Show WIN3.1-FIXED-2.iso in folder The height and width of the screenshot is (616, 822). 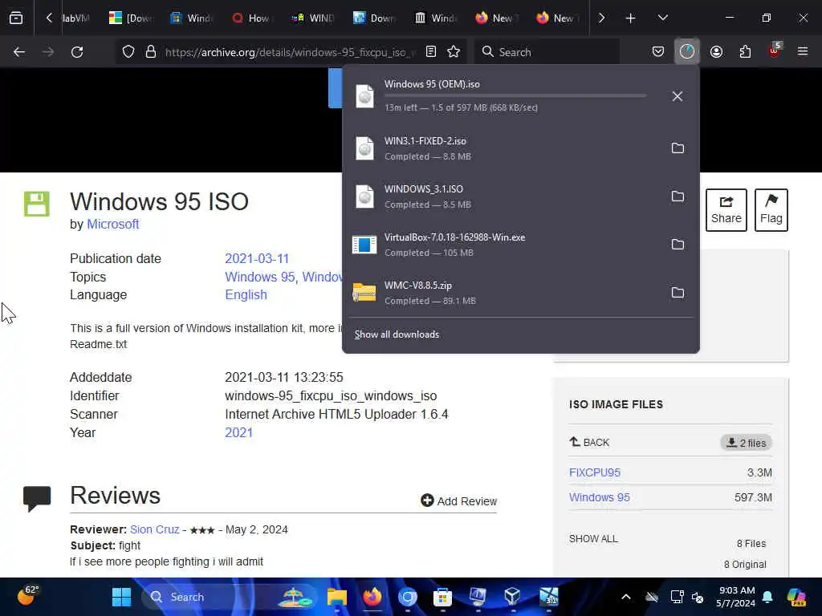coord(678,148)
